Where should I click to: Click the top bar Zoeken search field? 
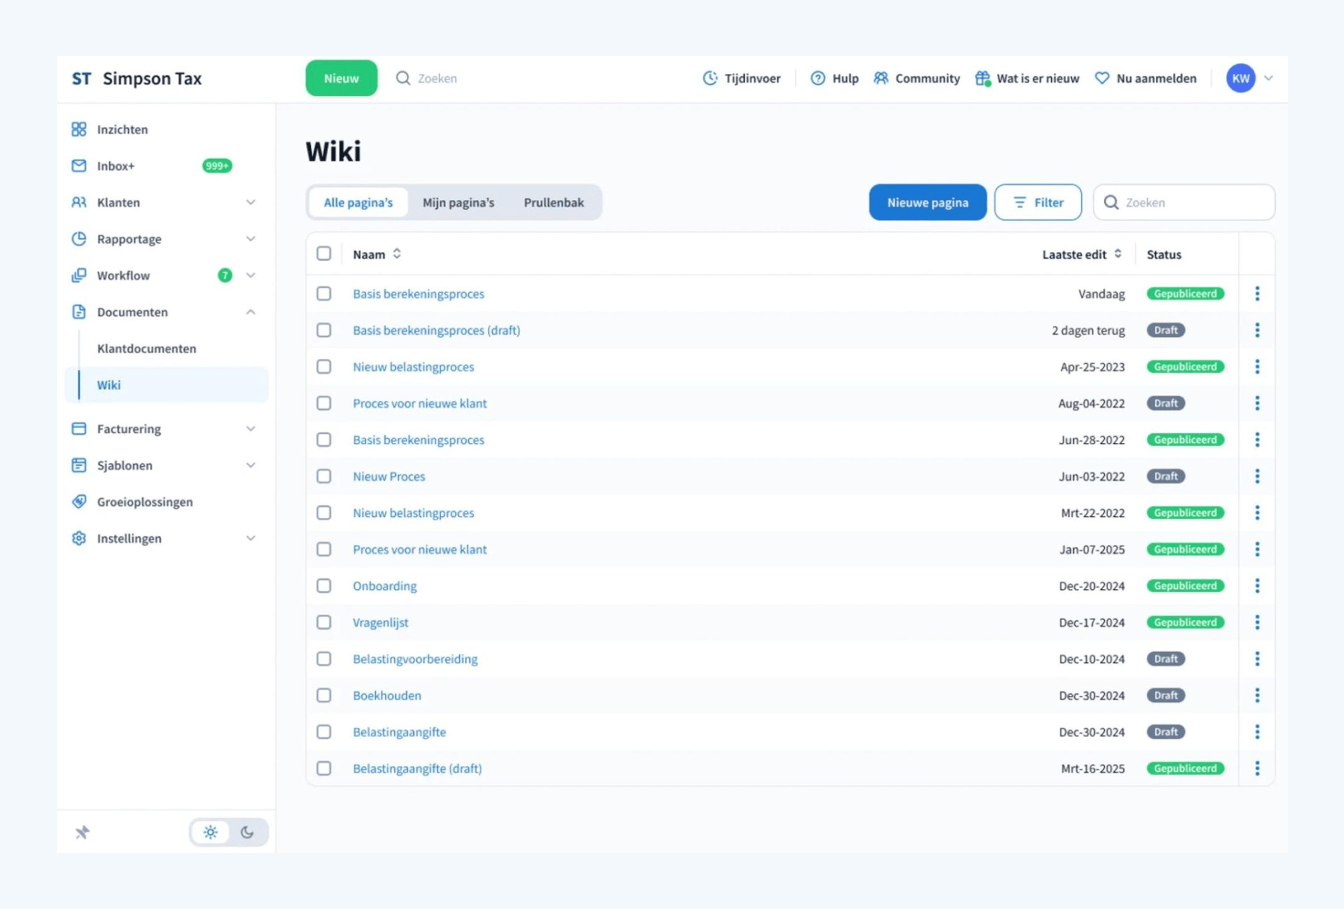tap(437, 78)
